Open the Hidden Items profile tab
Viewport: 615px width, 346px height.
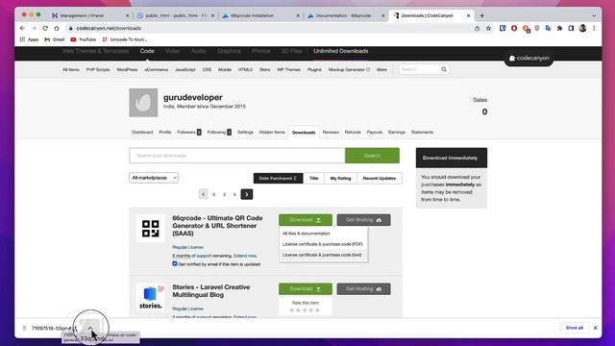(272, 133)
